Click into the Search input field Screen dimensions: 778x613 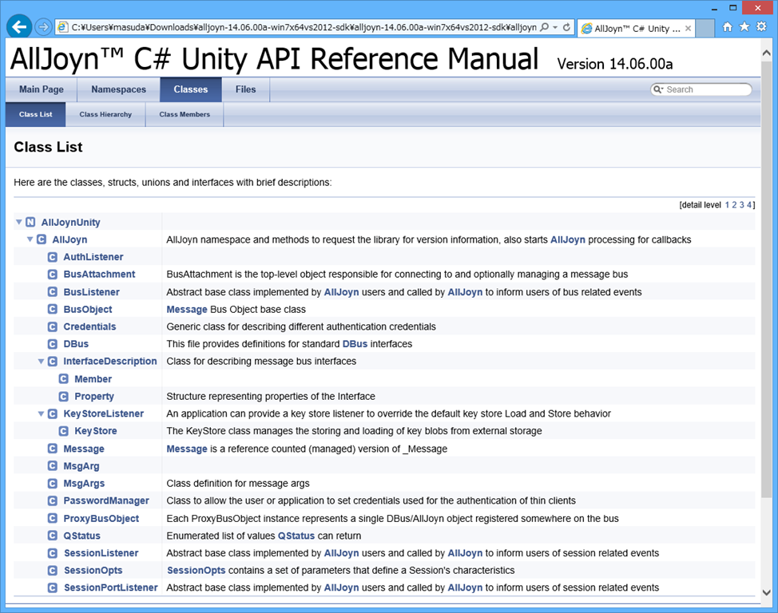[x=707, y=89]
